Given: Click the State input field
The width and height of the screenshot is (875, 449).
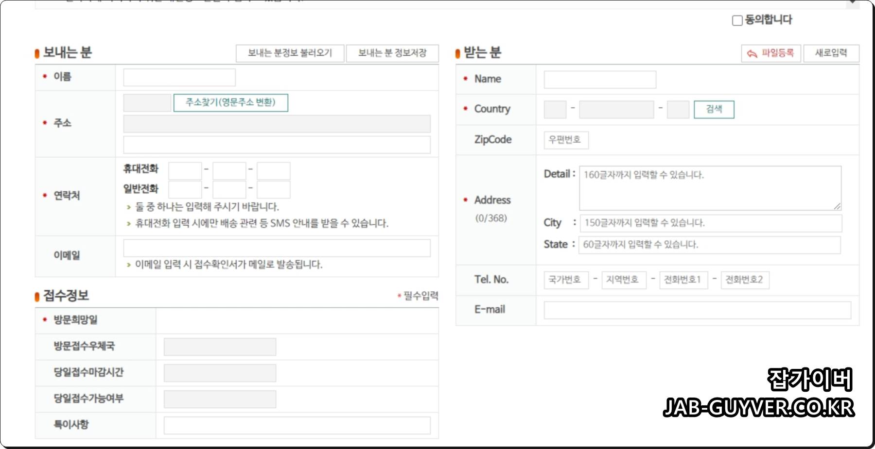Looking at the screenshot, I should [x=710, y=244].
